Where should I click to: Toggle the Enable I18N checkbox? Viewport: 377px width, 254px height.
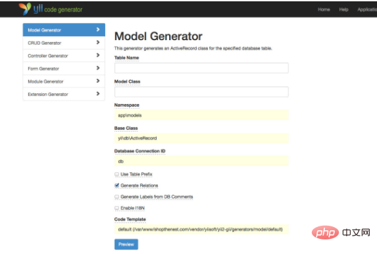(117, 208)
